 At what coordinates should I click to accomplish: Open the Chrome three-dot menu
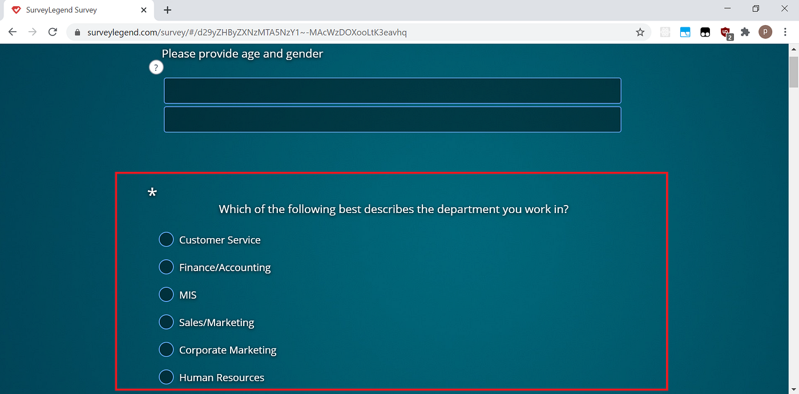(x=786, y=32)
